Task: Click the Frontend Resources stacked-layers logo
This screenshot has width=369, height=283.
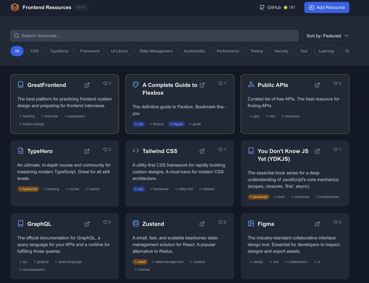Action: pyautogui.click(x=15, y=7)
